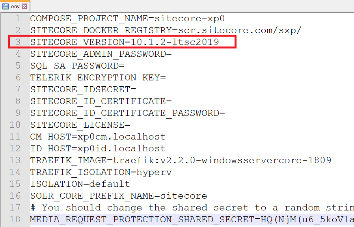Click the SOLR_CORE_PREFIX_NAME=sitecore line
Image resolution: width=354 pixels, height=227 pixels.
[118, 196]
